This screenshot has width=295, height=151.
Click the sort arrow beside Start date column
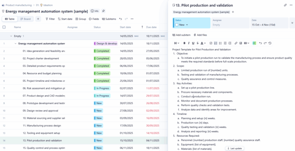tap(142, 27)
